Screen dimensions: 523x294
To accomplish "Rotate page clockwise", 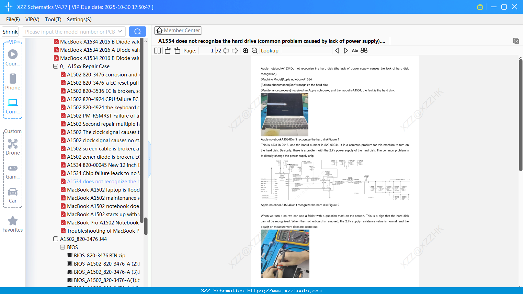I will (x=177, y=50).
